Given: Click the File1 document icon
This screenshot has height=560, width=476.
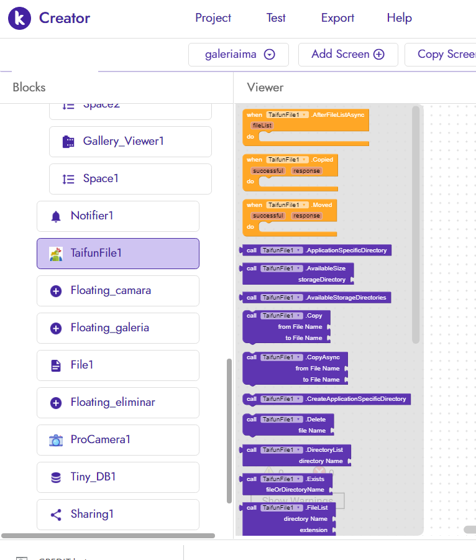Looking at the screenshot, I should coord(56,365).
